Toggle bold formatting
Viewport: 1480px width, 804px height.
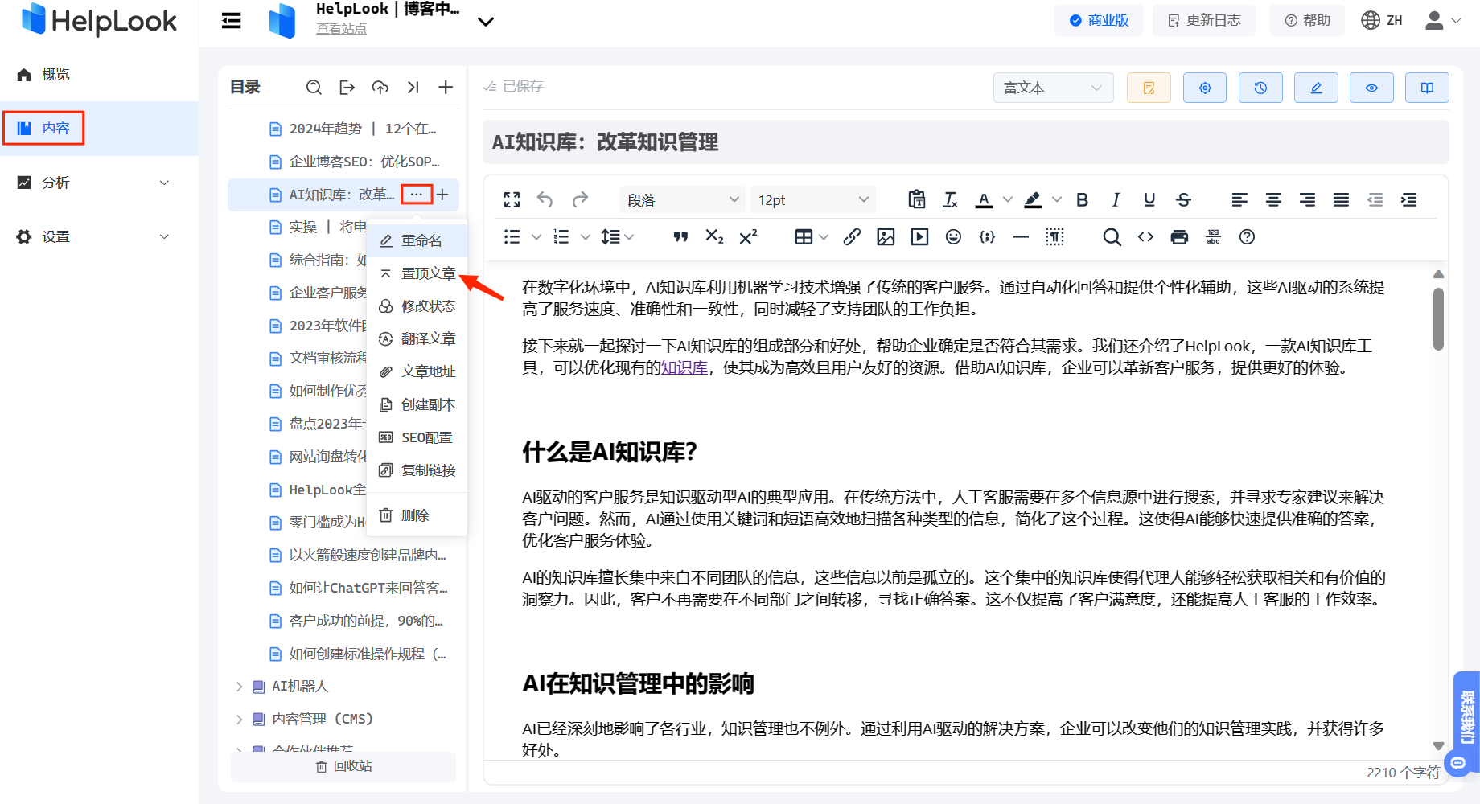point(1082,200)
